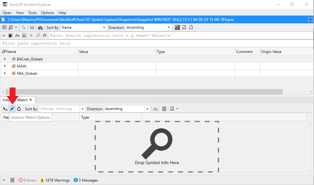Expand the MAIN tree node
The image size is (314, 185).
(x=5, y=66)
